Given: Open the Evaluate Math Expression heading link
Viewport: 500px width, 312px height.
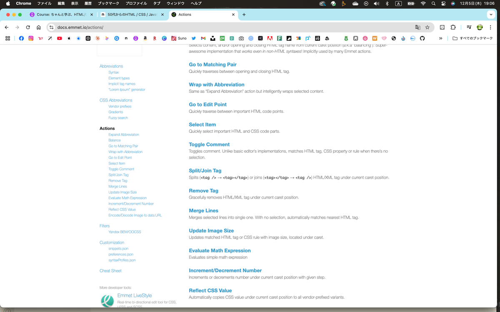Looking at the screenshot, I should pyautogui.click(x=220, y=250).
